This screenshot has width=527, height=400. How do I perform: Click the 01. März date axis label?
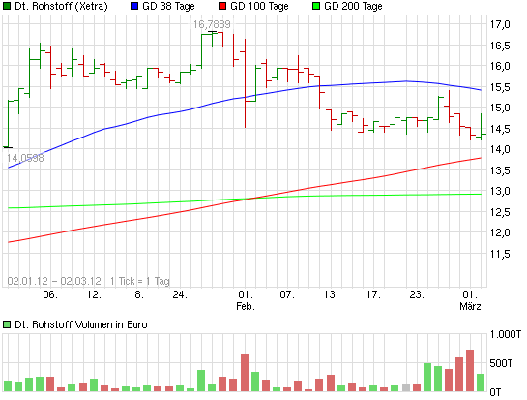click(470, 300)
